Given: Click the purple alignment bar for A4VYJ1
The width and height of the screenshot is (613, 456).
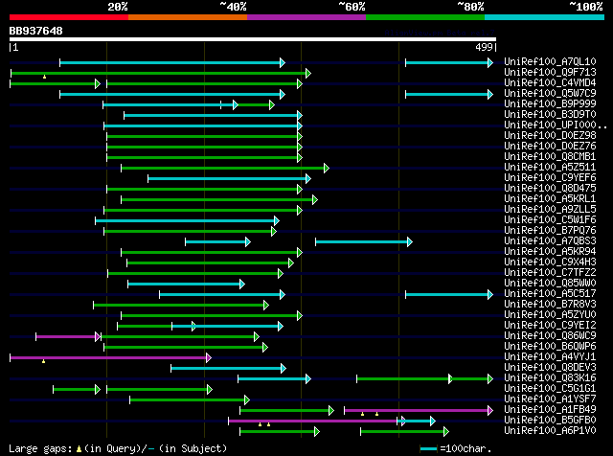Looking at the screenshot, I should (111, 357).
